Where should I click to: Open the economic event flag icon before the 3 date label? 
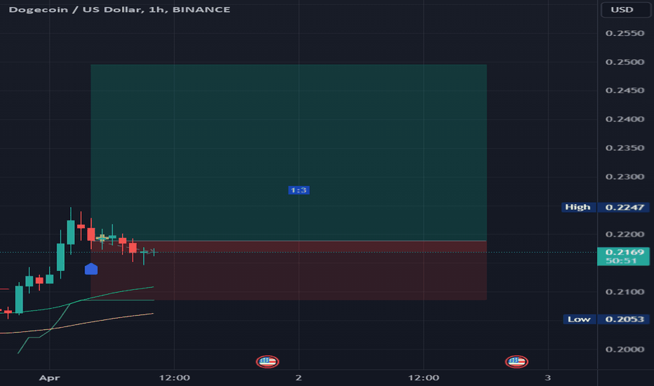tap(516, 361)
